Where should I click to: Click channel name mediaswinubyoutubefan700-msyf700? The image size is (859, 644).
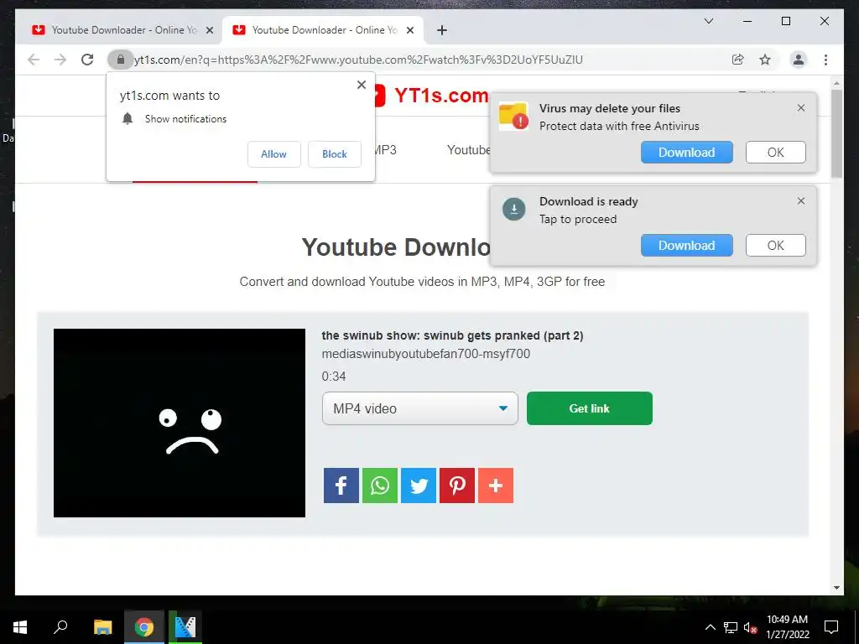425,354
